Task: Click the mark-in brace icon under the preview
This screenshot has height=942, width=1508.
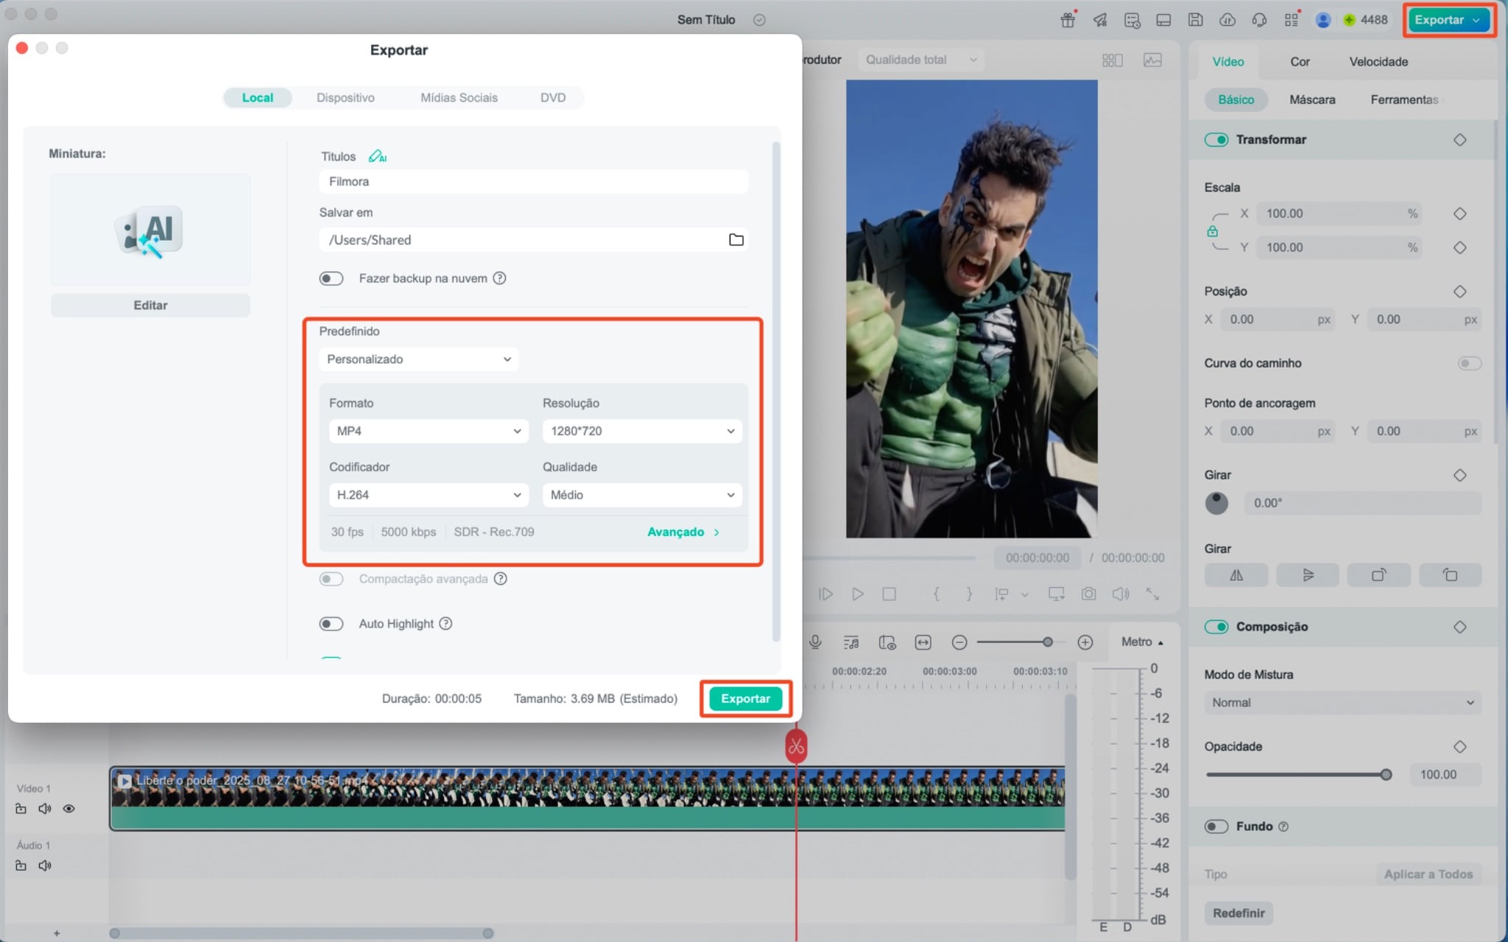Action: (936, 594)
